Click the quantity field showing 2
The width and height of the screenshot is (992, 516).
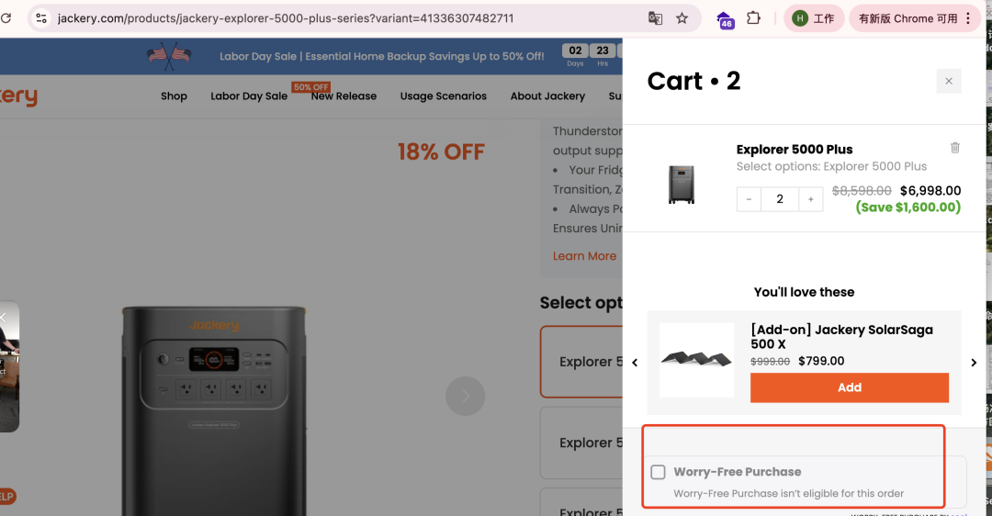780,199
